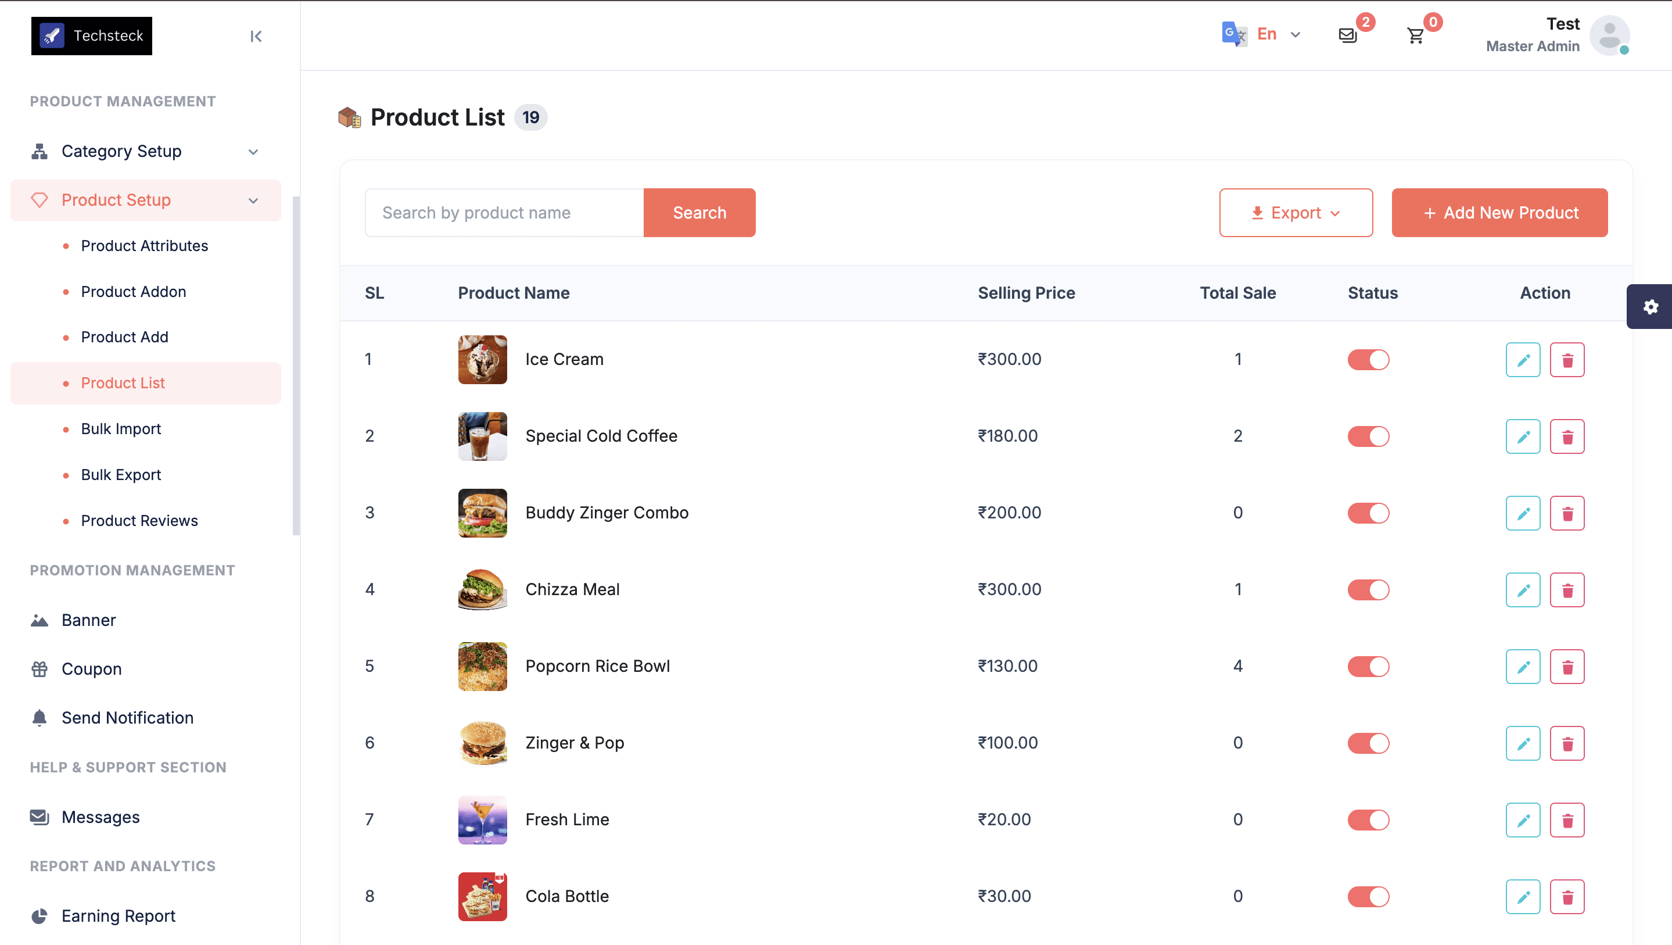The width and height of the screenshot is (1672, 945).
Task: Click Add New Product button
Action: pyautogui.click(x=1499, y=212)
